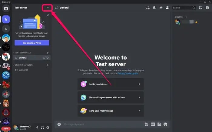
Task: Toggle the member list icon
Action: tap(167, 8)
